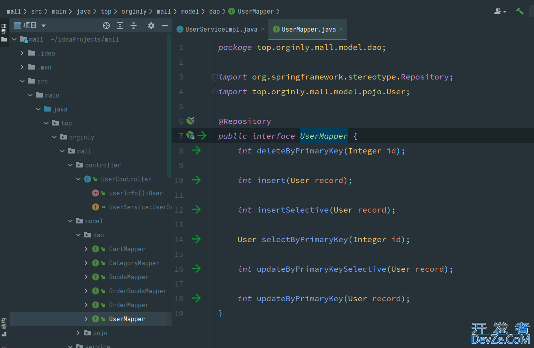Collapse the src folder
Screen dimensions: 534x348
22,81
